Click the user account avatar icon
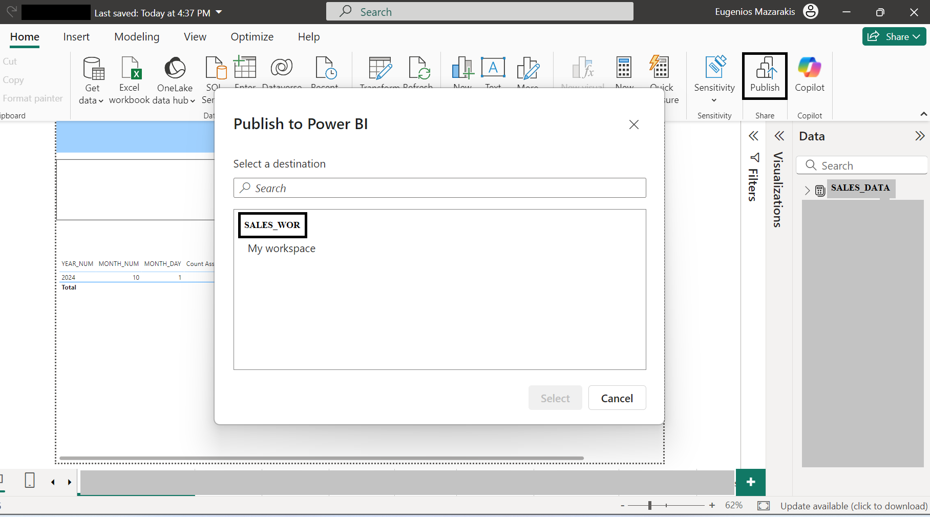Viewport: 930px width, 517px height. click(811, 11)
